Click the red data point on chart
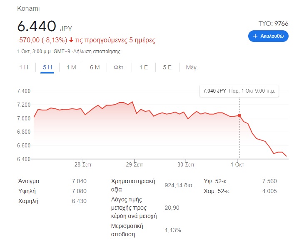 [x=239, y=115]
